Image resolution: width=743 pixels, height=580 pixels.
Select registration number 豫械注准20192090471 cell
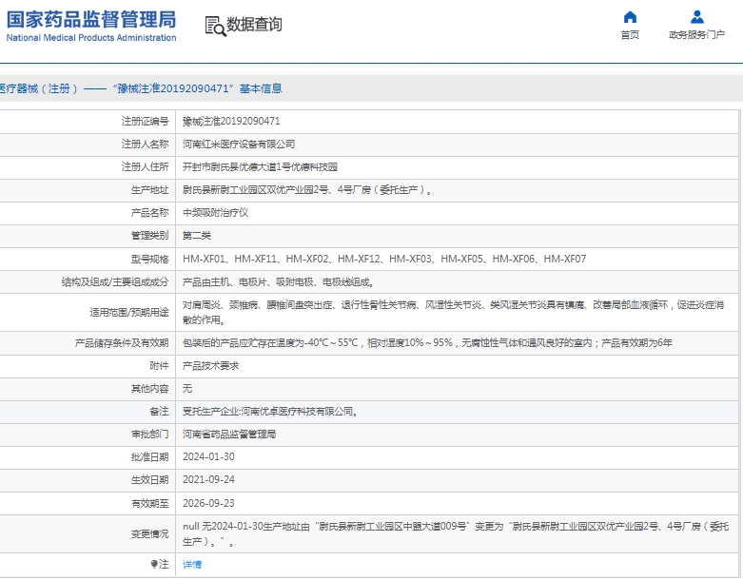click(231, 121)
